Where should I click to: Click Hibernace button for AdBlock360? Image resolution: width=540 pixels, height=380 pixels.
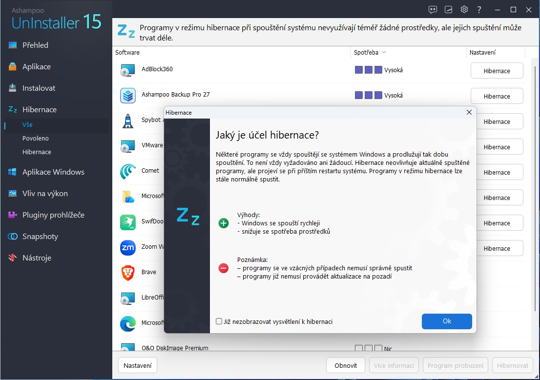497,71
